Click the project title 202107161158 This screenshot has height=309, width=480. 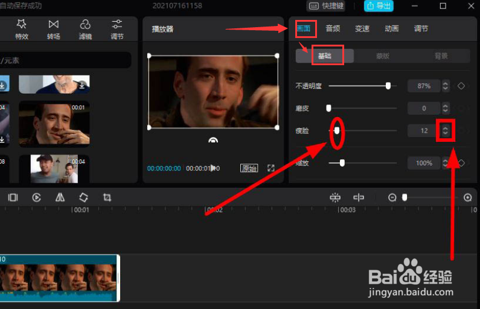(x=178, y=6)
